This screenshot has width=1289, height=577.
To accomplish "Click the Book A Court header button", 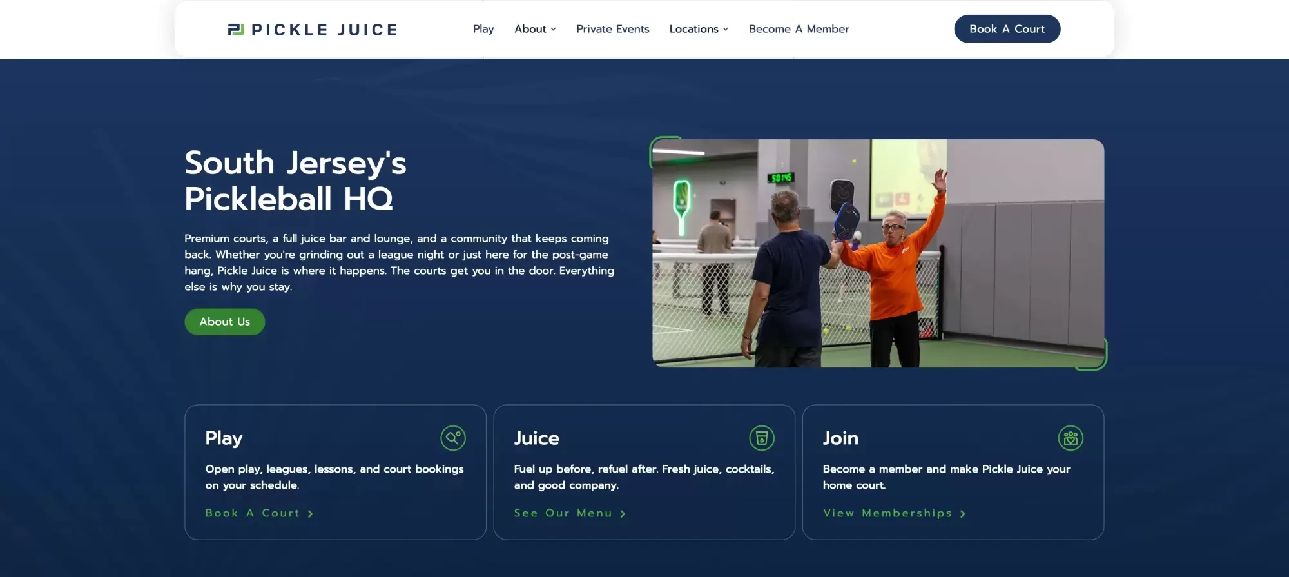I will pos(1007,29).
